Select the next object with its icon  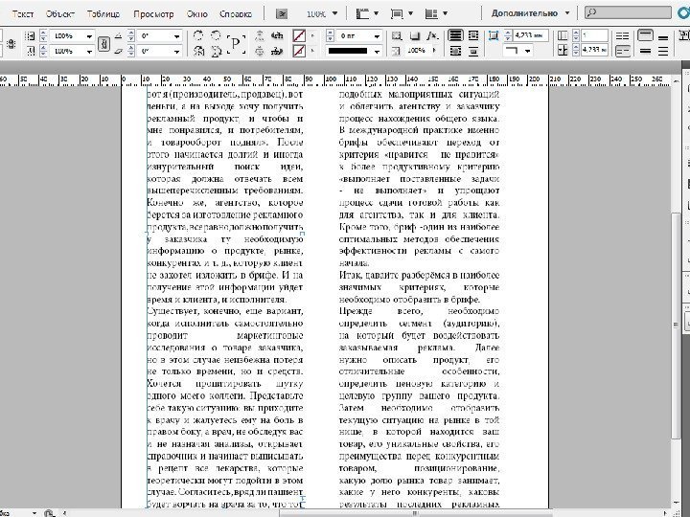pyautogui.click(x=277, y=52)
